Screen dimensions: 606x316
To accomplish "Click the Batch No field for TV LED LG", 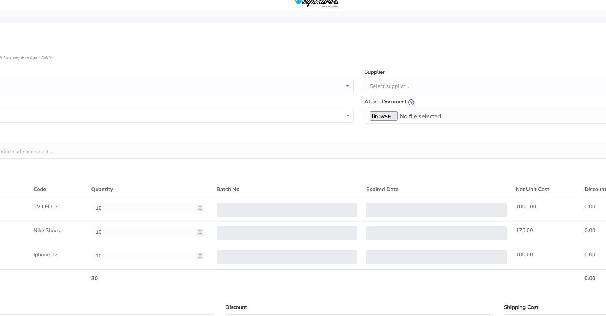I will coord(287,210).
